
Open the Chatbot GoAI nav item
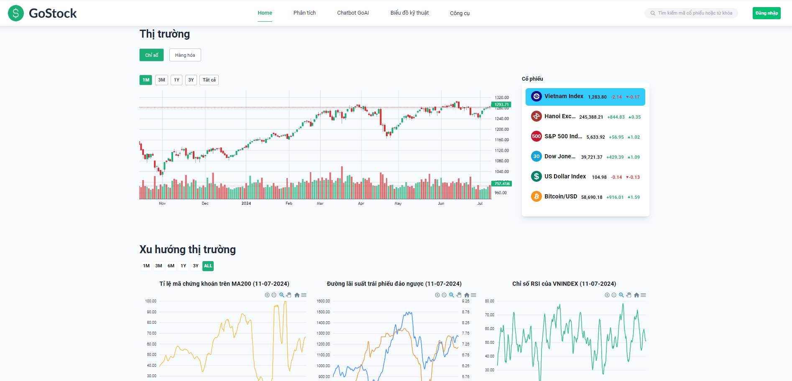(x=353, y=13)
